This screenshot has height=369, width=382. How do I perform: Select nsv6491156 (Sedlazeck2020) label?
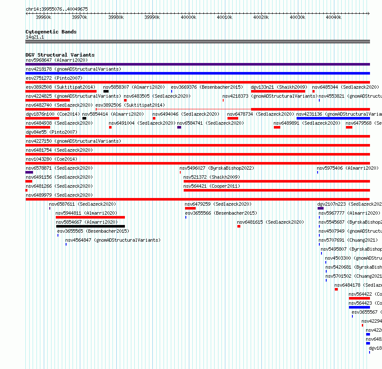click(59, 177)
